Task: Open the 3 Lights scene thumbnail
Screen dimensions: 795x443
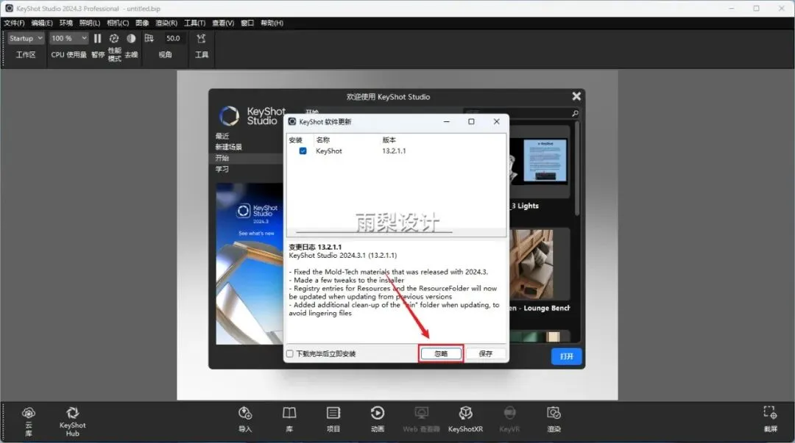Action: (x=540, y=162)
